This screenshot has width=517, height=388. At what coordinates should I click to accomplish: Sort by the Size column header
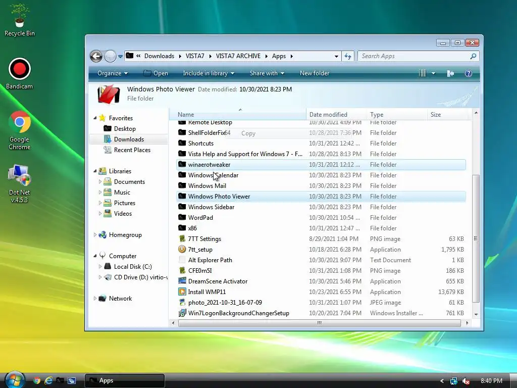[447, 115]
